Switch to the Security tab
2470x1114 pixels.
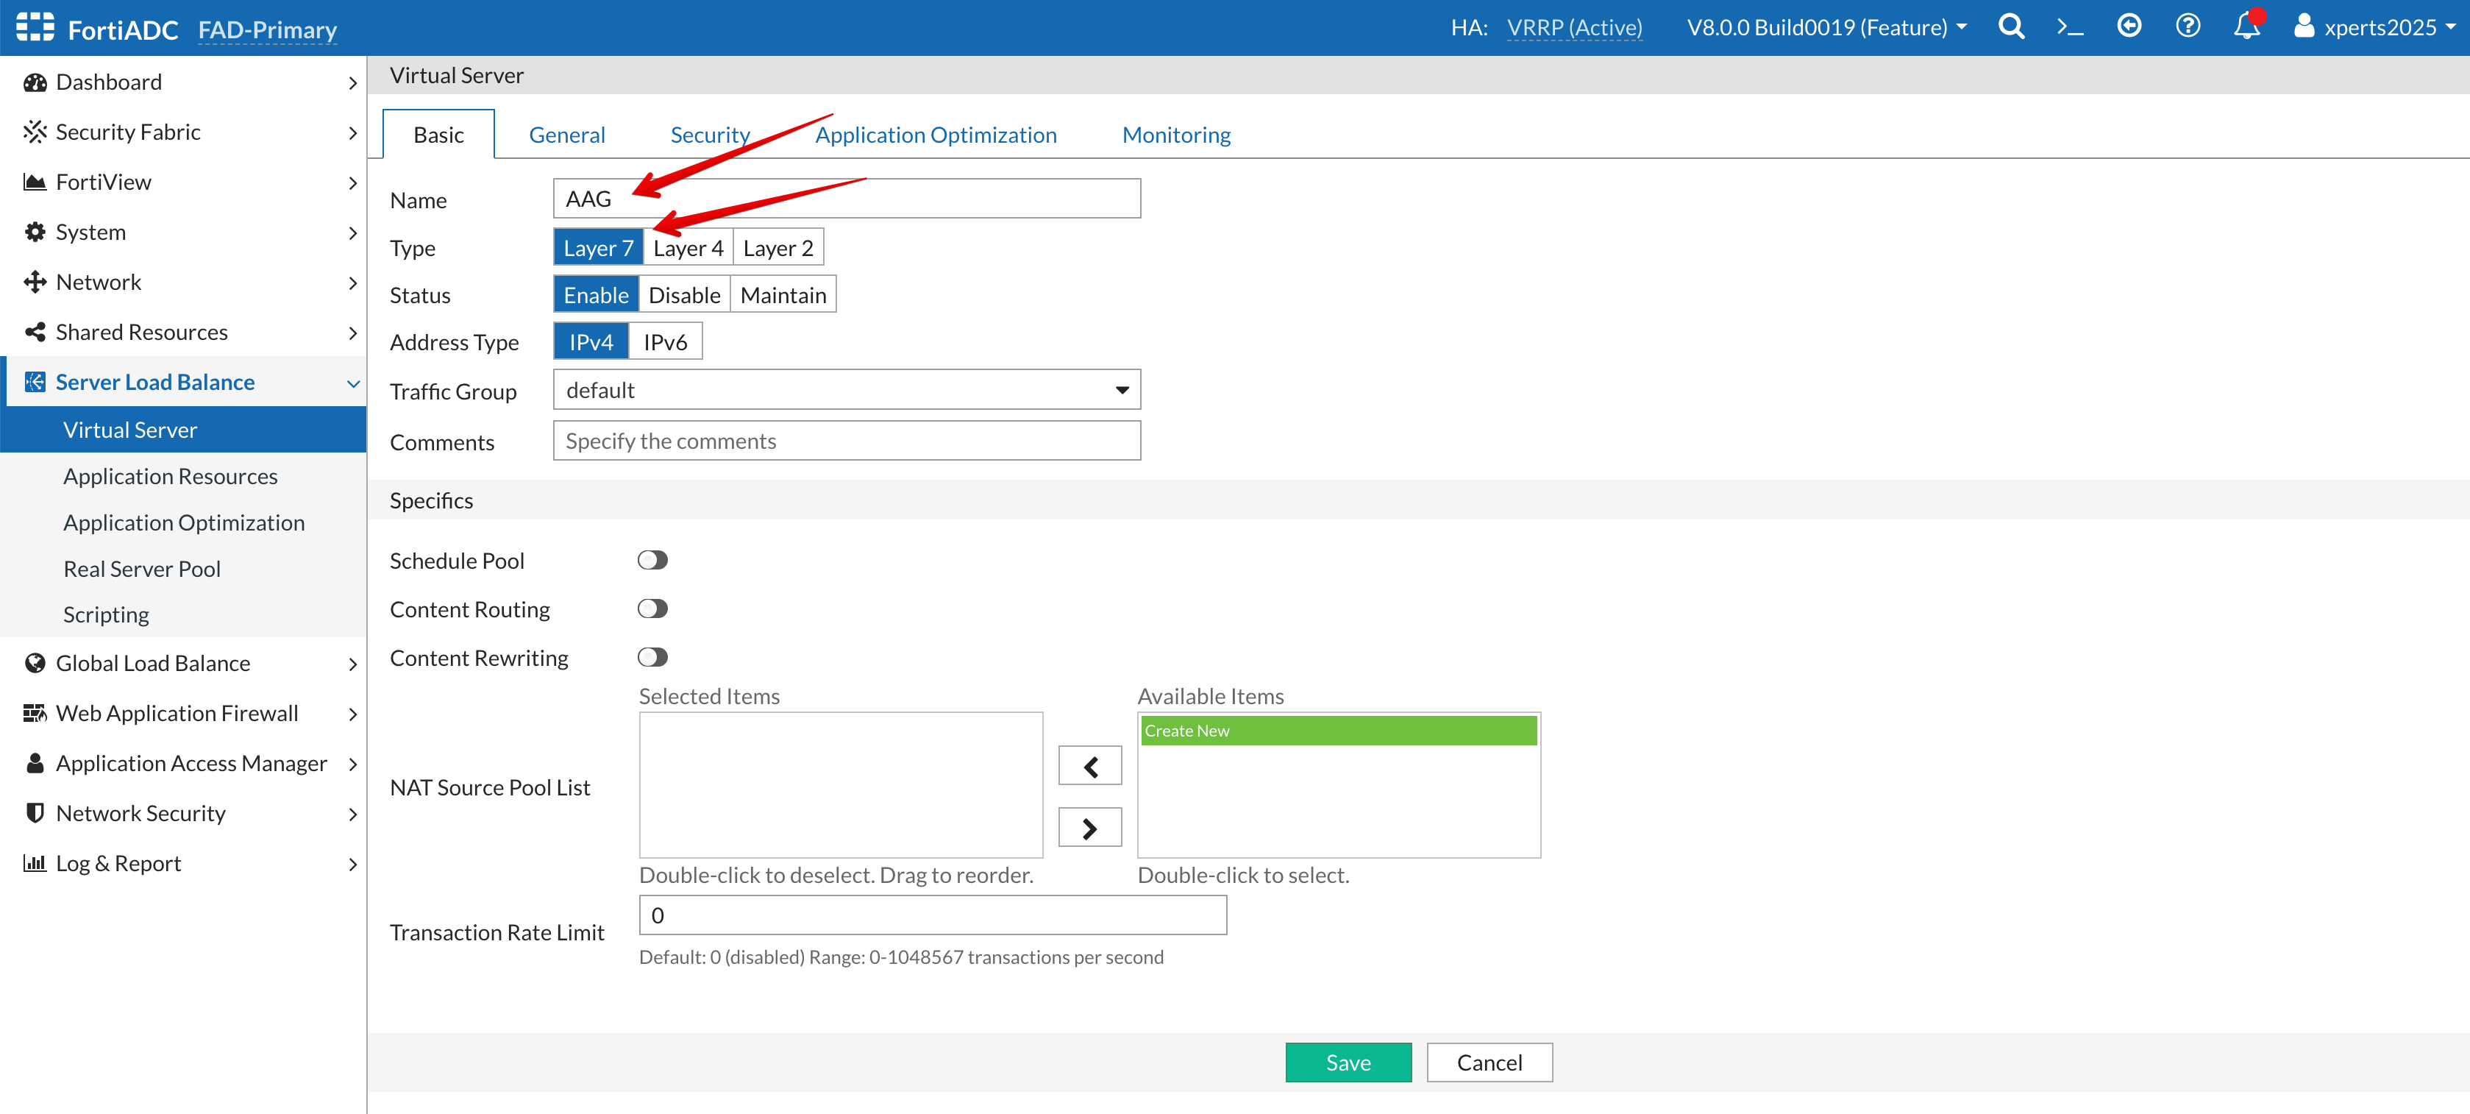[x=710, y=135]
